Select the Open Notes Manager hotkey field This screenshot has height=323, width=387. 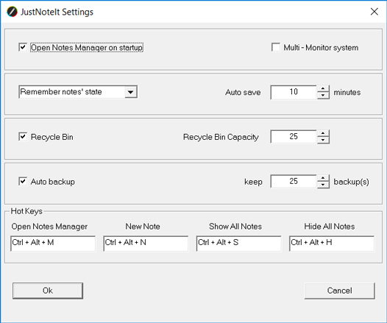(x=53, y=244)
